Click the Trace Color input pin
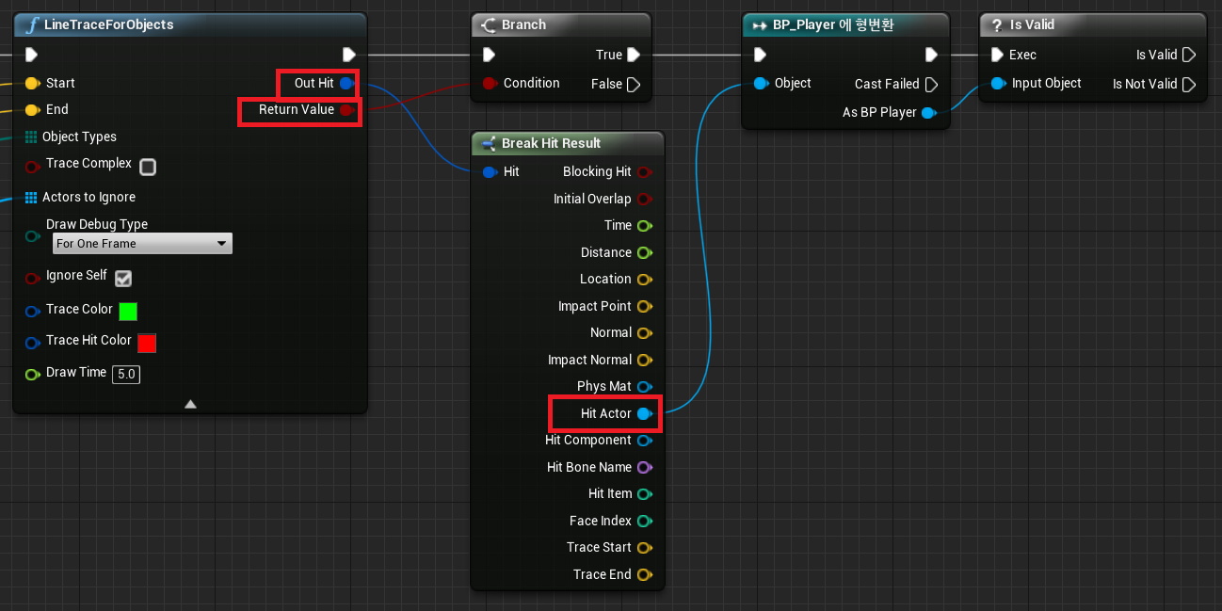The image size is (1222, 611). click(x=32, y=311)
